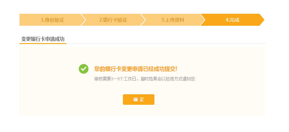Image resolution: width=289 pixels, height=132 pixels.
Task: Select the active 4.完成 step
Action: tap(232, 20)
